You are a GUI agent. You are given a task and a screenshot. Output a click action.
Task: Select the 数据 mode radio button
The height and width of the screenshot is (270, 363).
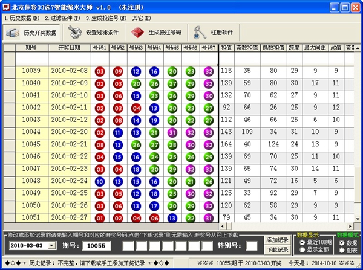pyautogui.click(x=342, y=243)
